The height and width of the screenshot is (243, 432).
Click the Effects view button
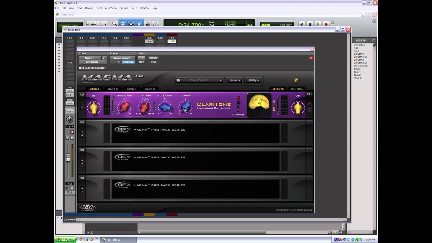click(278, 89)
